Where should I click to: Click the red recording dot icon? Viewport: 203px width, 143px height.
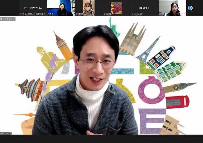[1, 19]
